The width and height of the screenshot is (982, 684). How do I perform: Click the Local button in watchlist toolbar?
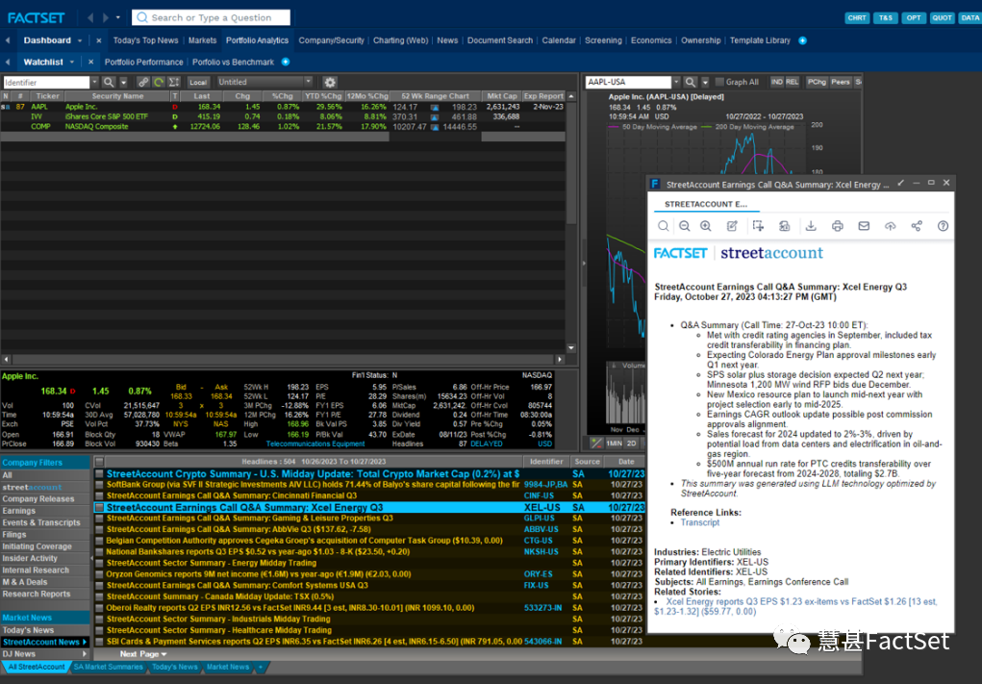(198, 82)
